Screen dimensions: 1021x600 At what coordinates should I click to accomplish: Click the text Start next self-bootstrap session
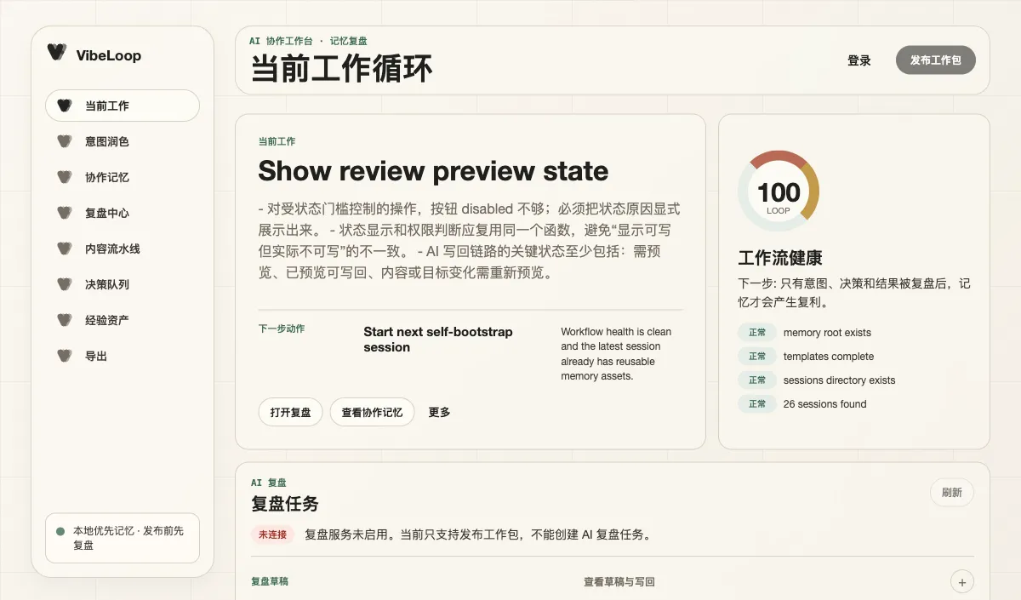tap(438, 340)
